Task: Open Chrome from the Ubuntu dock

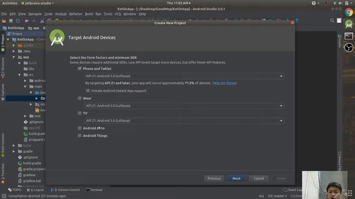Action: click(349, 12)
